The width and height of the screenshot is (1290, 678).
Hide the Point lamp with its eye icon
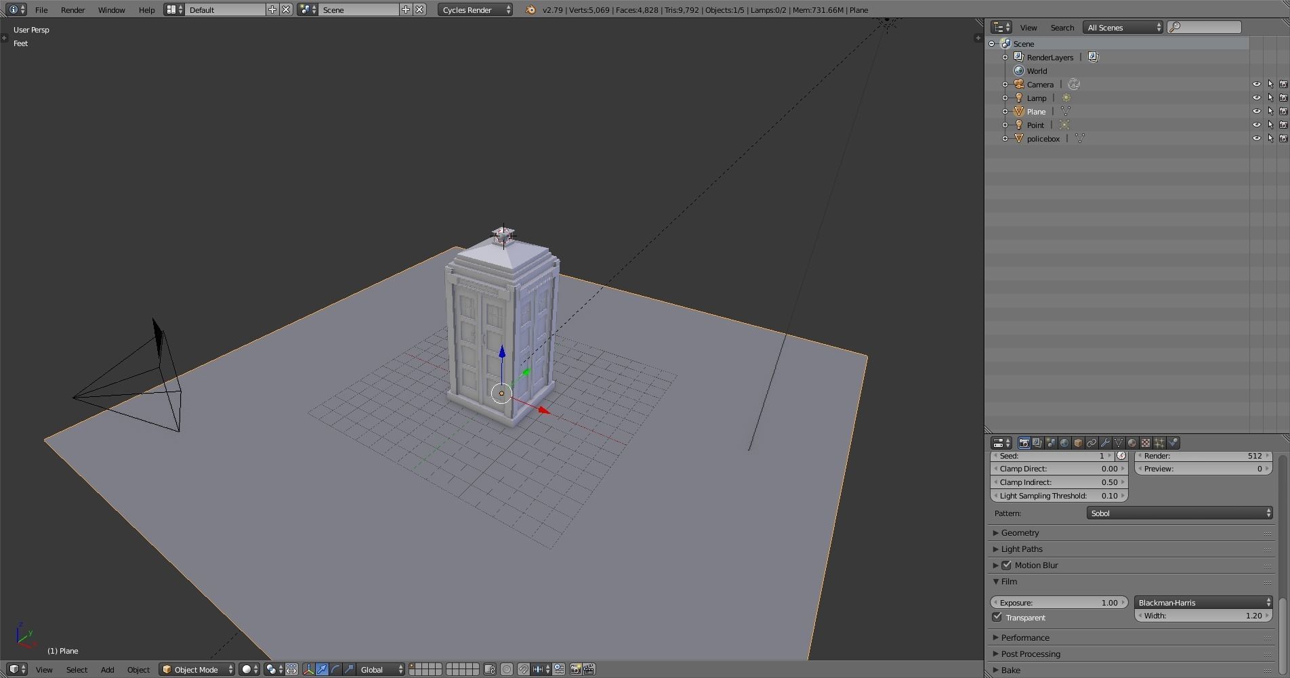tap(1256, 125)
